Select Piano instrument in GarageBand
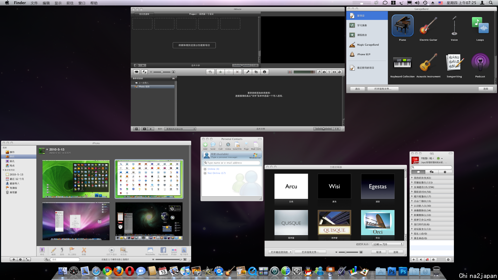Screen dimensions: 498x280 [403, 28]
